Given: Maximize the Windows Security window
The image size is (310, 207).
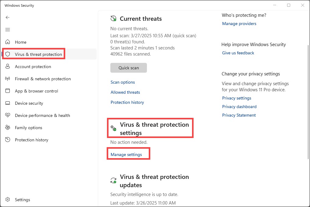Looking at the screenshot, I should pos(289,5).
